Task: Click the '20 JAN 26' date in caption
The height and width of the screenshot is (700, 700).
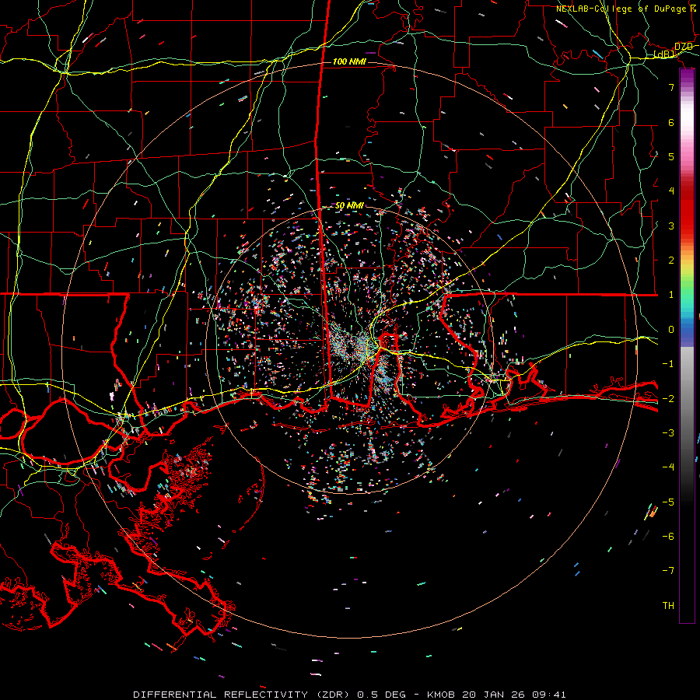Action: coord(495,695)
